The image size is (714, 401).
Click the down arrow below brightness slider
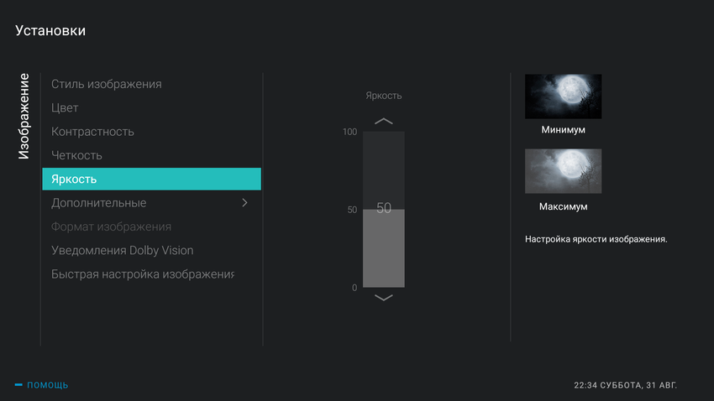click(383, 298)
